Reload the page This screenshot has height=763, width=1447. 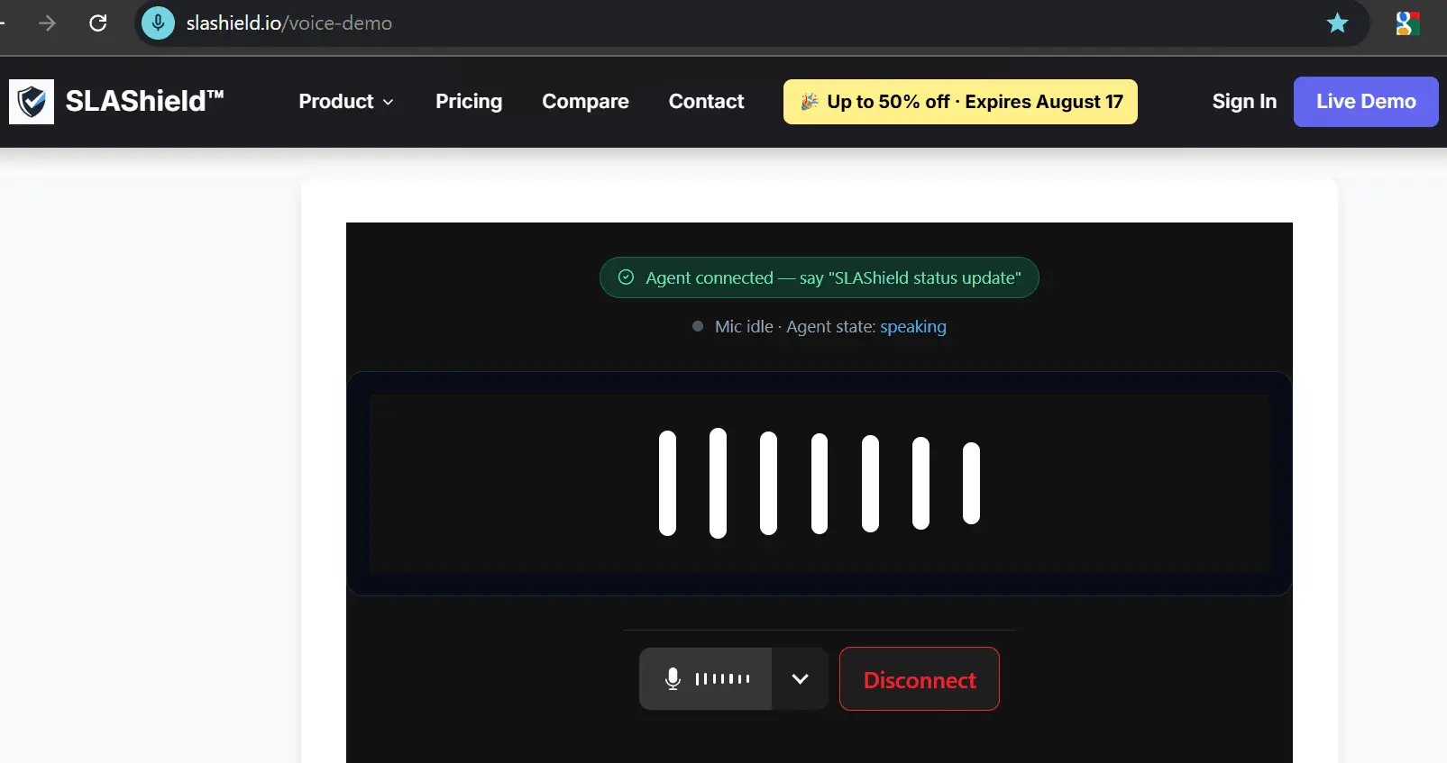click(98, 23)
